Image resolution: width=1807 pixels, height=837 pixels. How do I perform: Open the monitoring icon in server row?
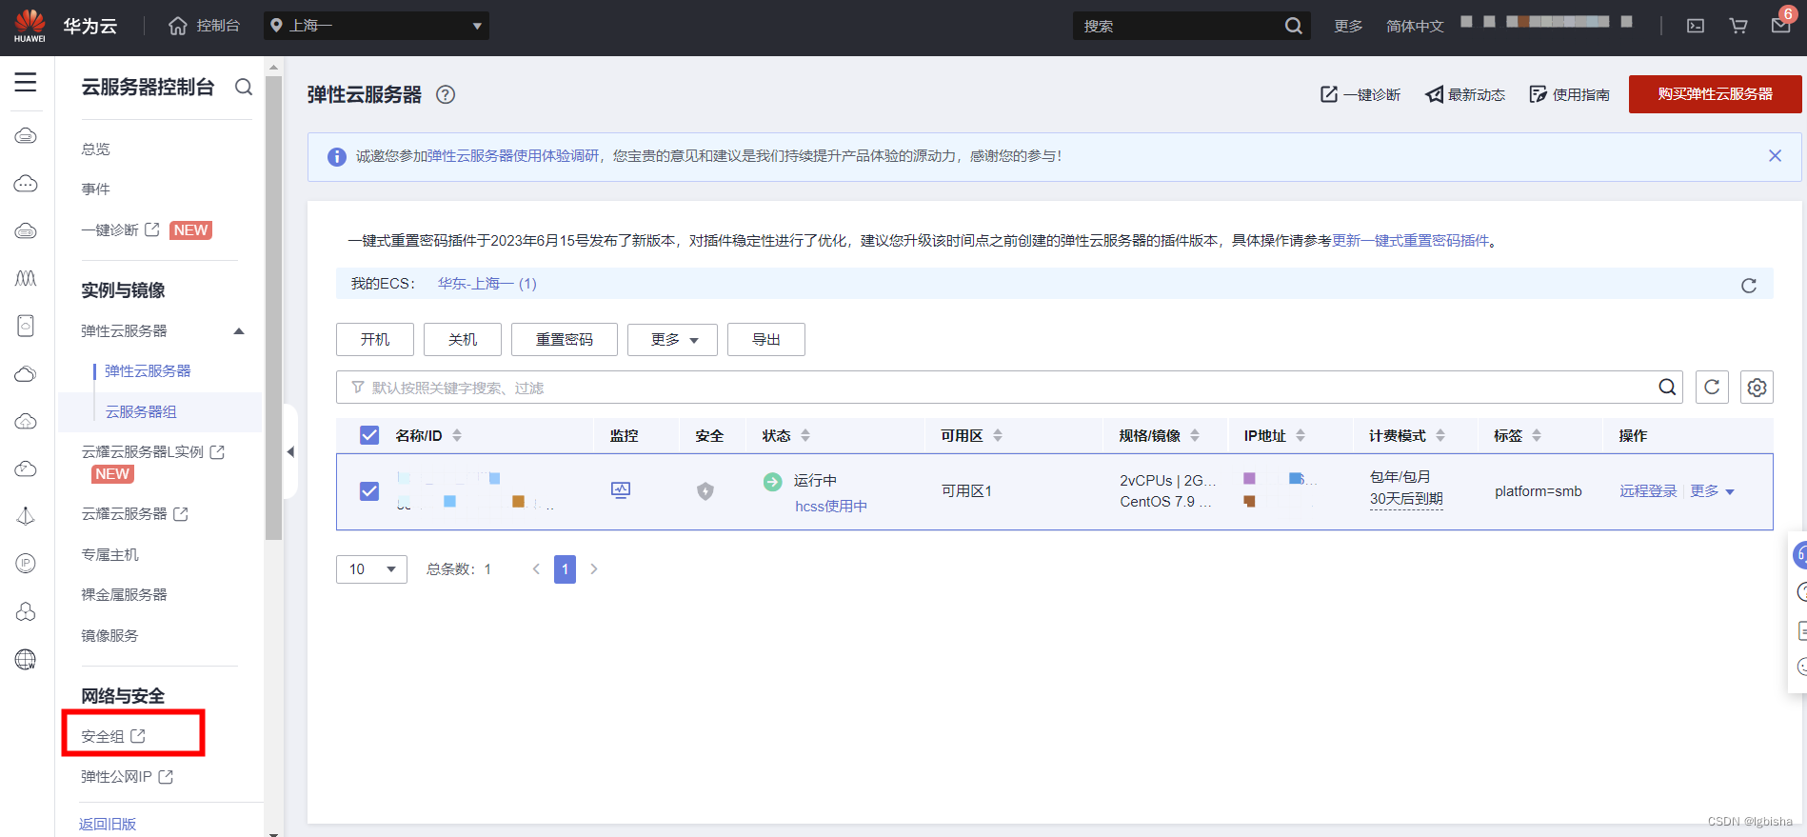click(621, 490)
